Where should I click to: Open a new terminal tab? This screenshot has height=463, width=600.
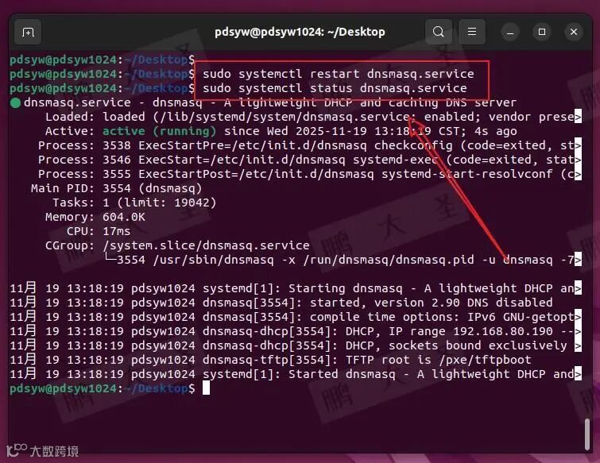(x=28, y=32)
